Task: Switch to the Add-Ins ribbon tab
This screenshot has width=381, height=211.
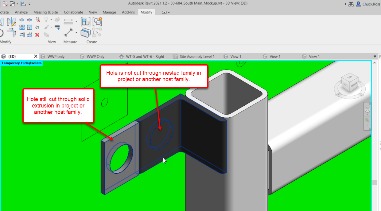Action: click(x=128, y=12)
